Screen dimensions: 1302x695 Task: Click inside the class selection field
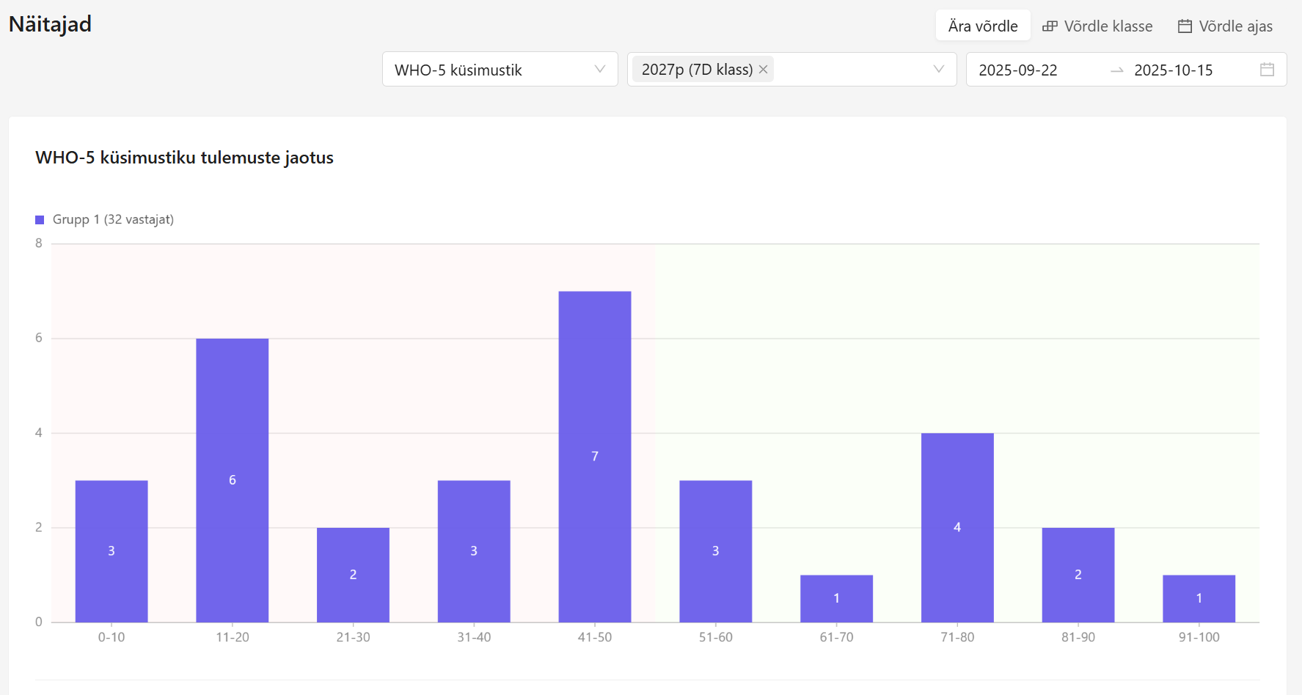(x=851, y=70)
